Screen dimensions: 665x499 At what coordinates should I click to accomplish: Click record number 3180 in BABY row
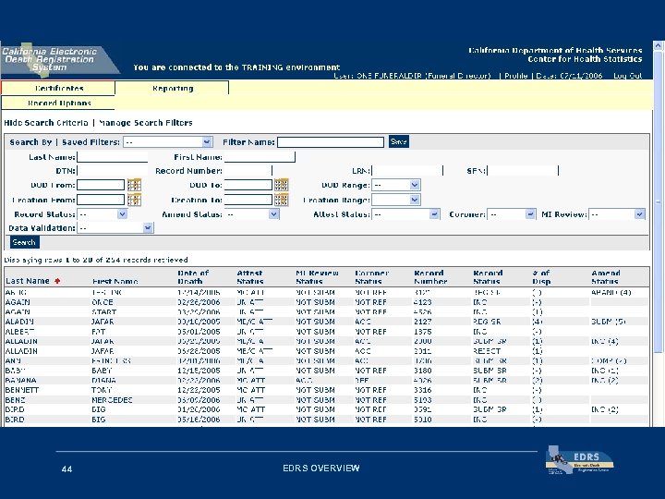(423, 371)
